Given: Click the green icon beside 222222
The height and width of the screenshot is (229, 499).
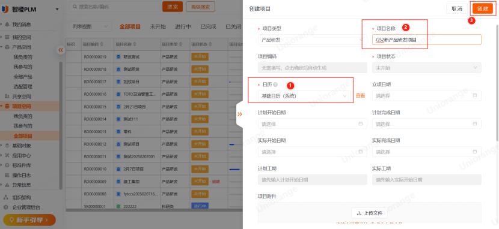Looking at the screenshot, I should click(x=118, y=206).
